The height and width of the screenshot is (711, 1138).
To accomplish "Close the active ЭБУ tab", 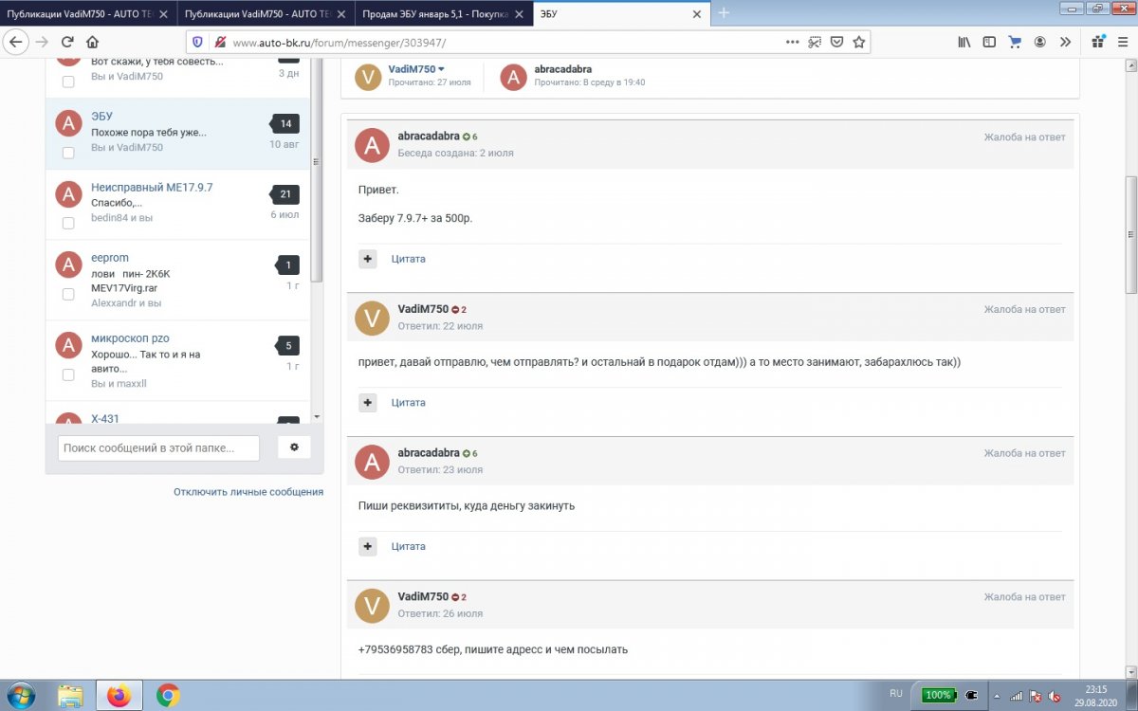I will point(697,14).
